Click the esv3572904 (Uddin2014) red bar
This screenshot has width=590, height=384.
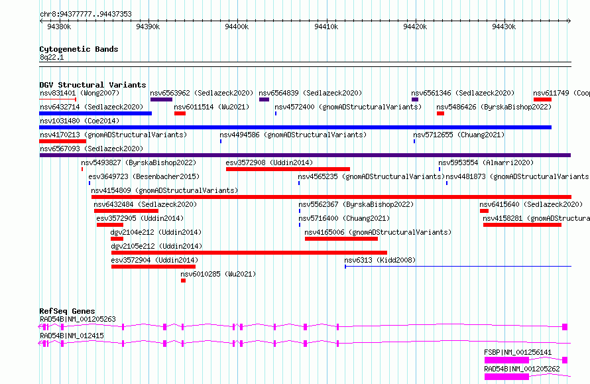point(154,267)
